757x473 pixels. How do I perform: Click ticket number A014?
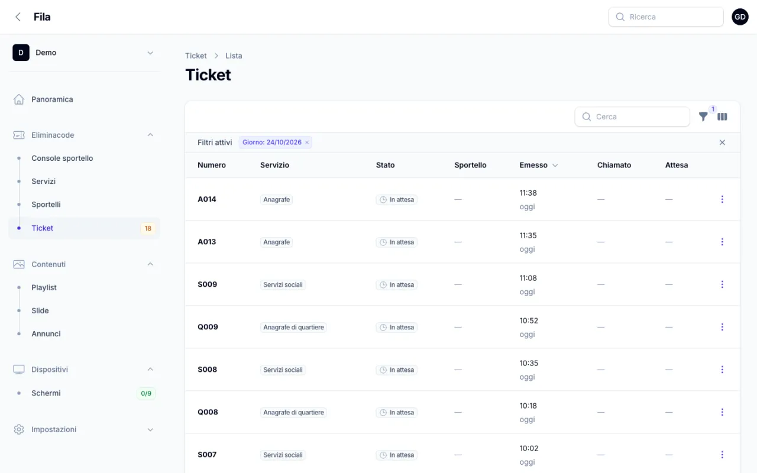[207, 199]
